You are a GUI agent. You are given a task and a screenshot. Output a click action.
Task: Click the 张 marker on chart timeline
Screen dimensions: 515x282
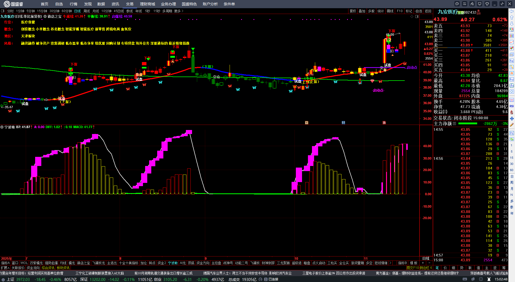tap(384, 123)
